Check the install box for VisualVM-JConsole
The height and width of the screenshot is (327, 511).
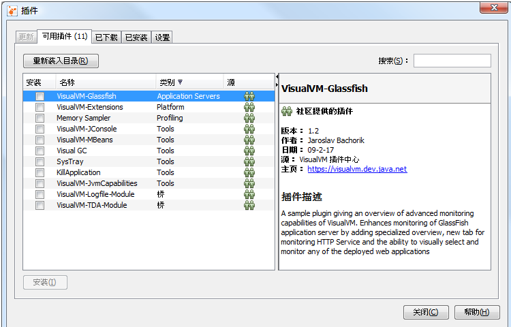coord(40,129)
